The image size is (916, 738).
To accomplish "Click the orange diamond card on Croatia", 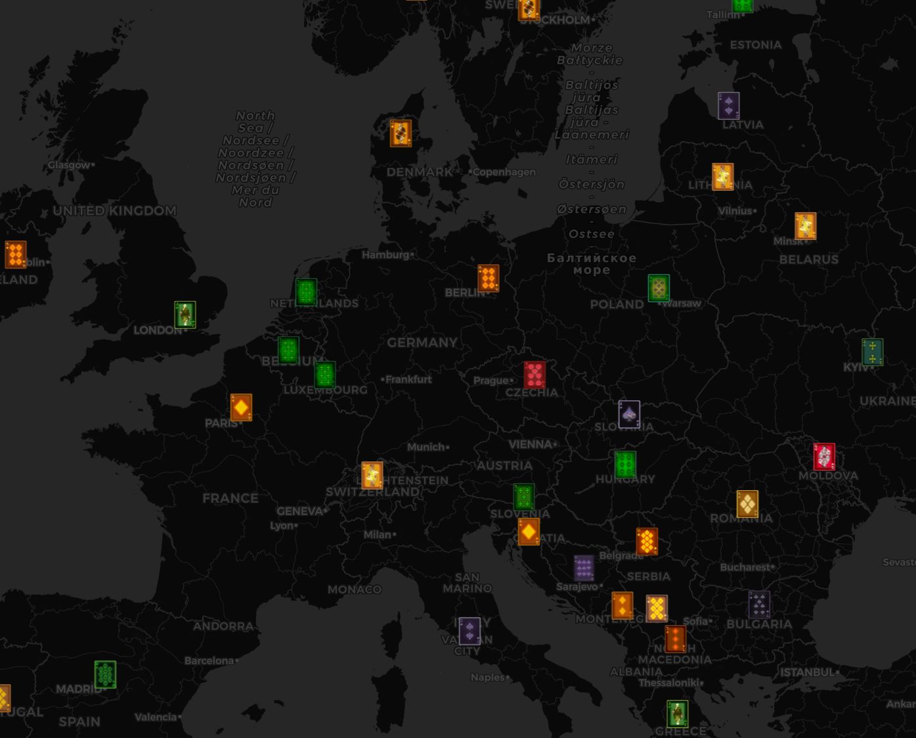I will tap(529, 532).
